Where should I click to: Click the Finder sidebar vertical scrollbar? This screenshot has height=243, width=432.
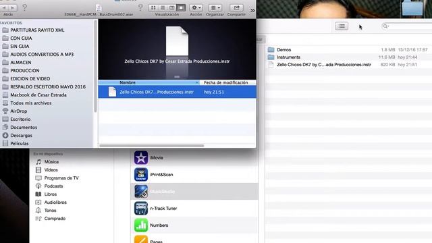(95, 66)
